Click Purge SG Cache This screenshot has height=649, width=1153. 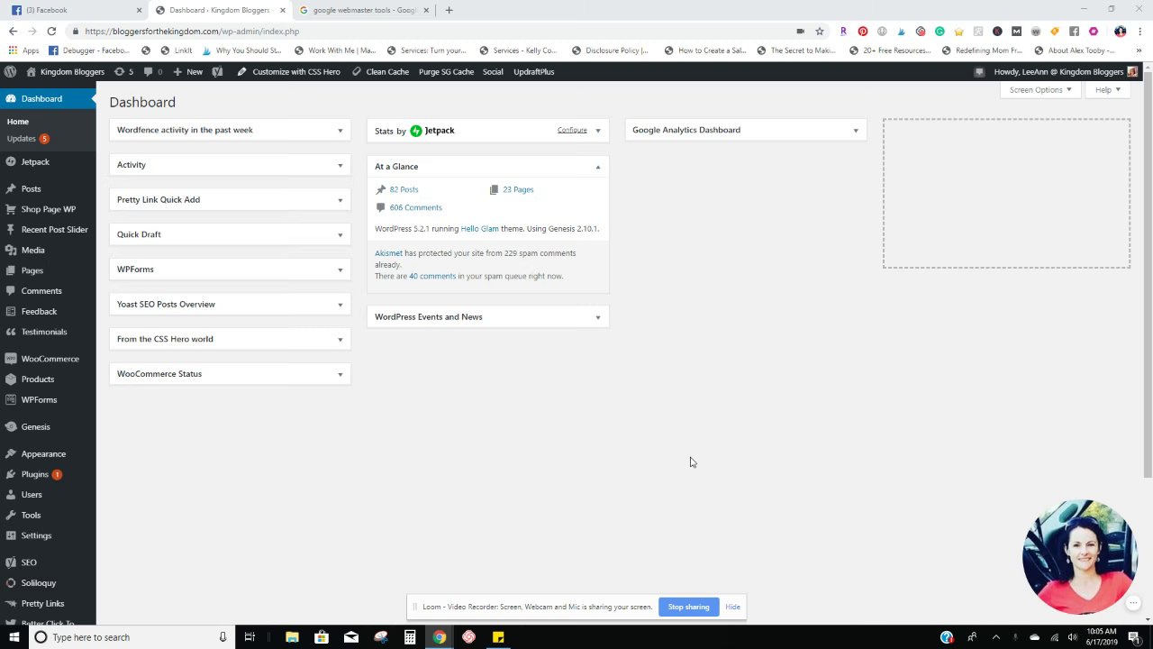click(x=446, y=71)
